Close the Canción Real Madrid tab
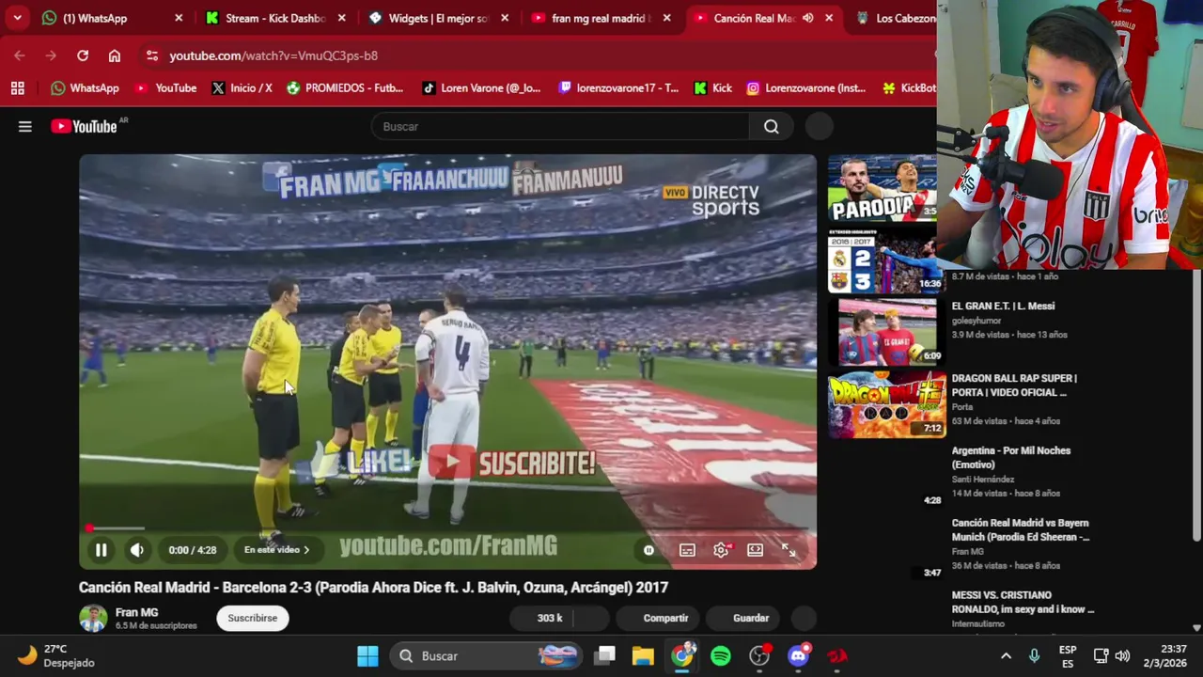Screen dimensions: 1203x677 pyautogui.click(x=829, y=18)
